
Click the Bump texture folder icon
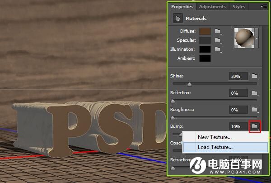tap(255, 126)
